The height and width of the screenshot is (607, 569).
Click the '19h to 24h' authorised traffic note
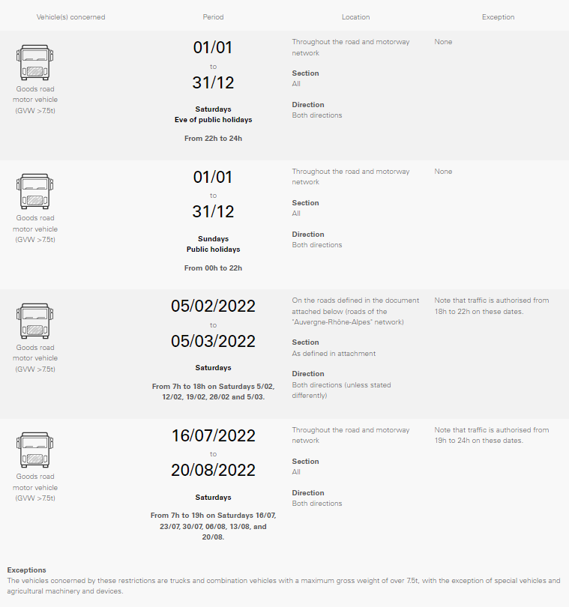click(492, 435)
